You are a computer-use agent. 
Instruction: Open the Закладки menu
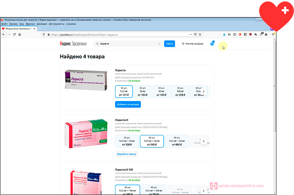tap(42, 24)
